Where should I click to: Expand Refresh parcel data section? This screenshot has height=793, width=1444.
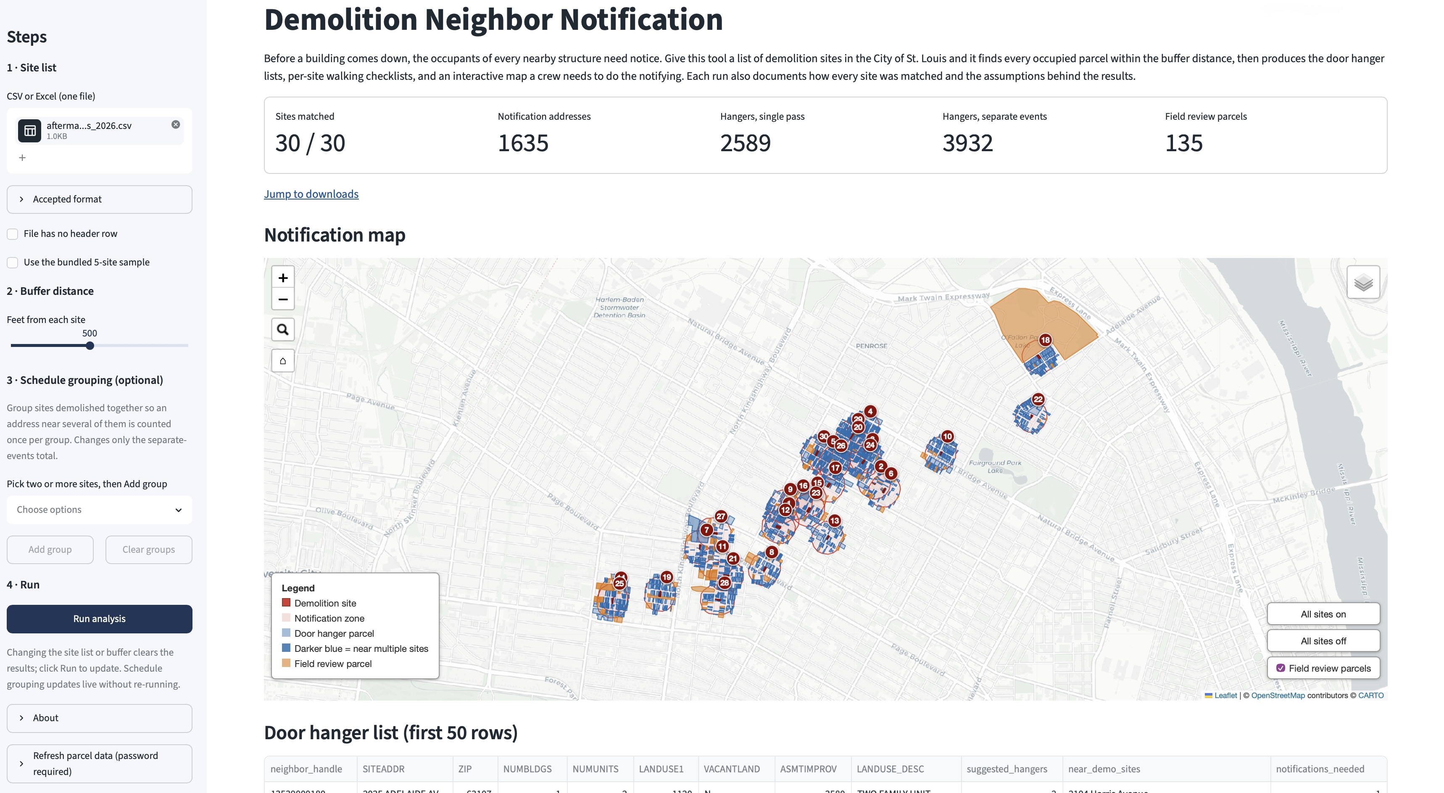pos(99,763)
